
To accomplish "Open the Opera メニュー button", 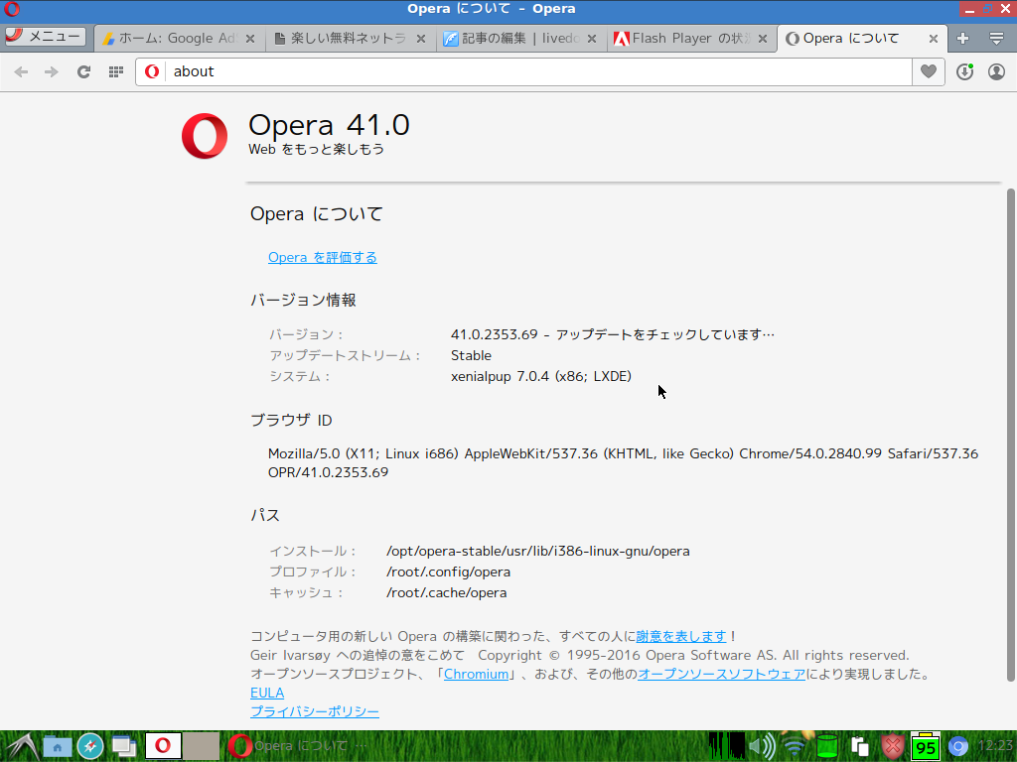I will [45, 37].
